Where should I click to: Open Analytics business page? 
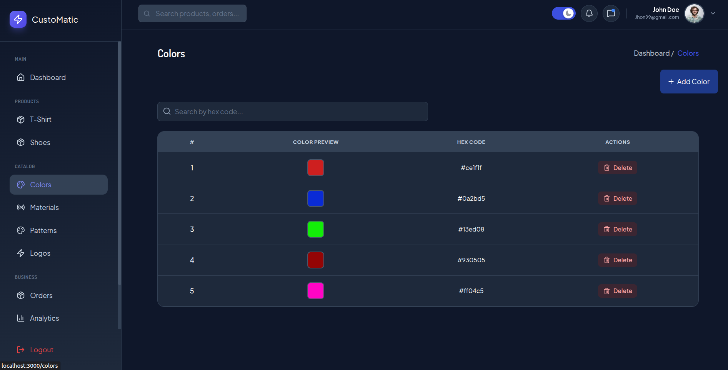click(x=58, y=318)
